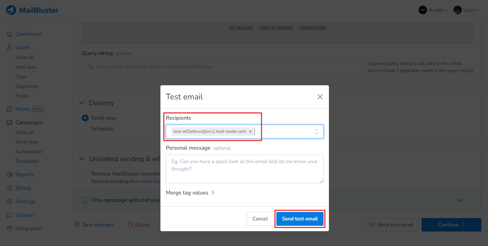488x246 pixels.
Task: Remove the recipient email chip via X icon
Action: coord(250,131)
